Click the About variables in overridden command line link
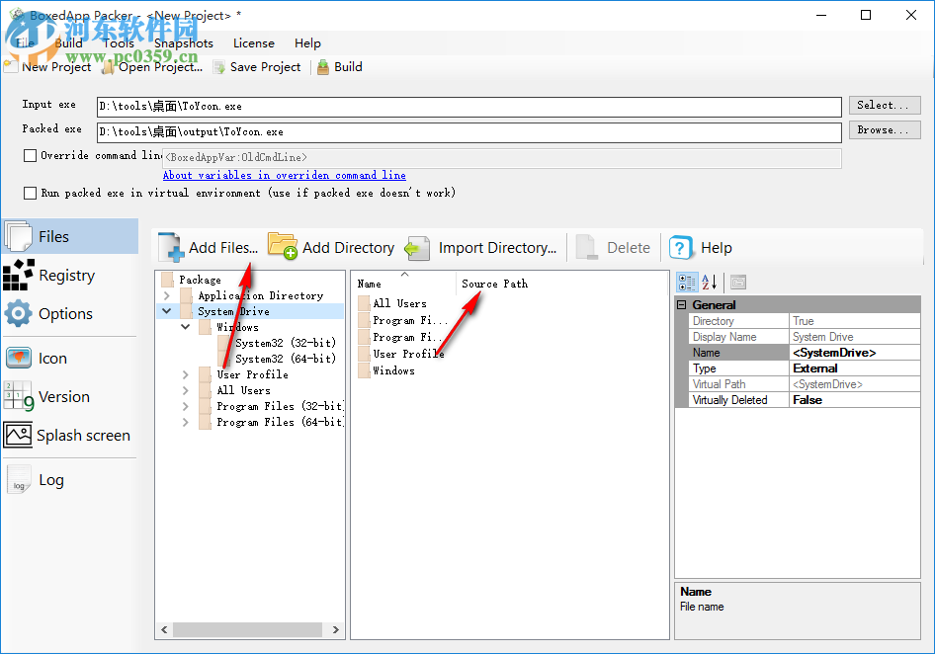935x654 pixels. (285, 175)
